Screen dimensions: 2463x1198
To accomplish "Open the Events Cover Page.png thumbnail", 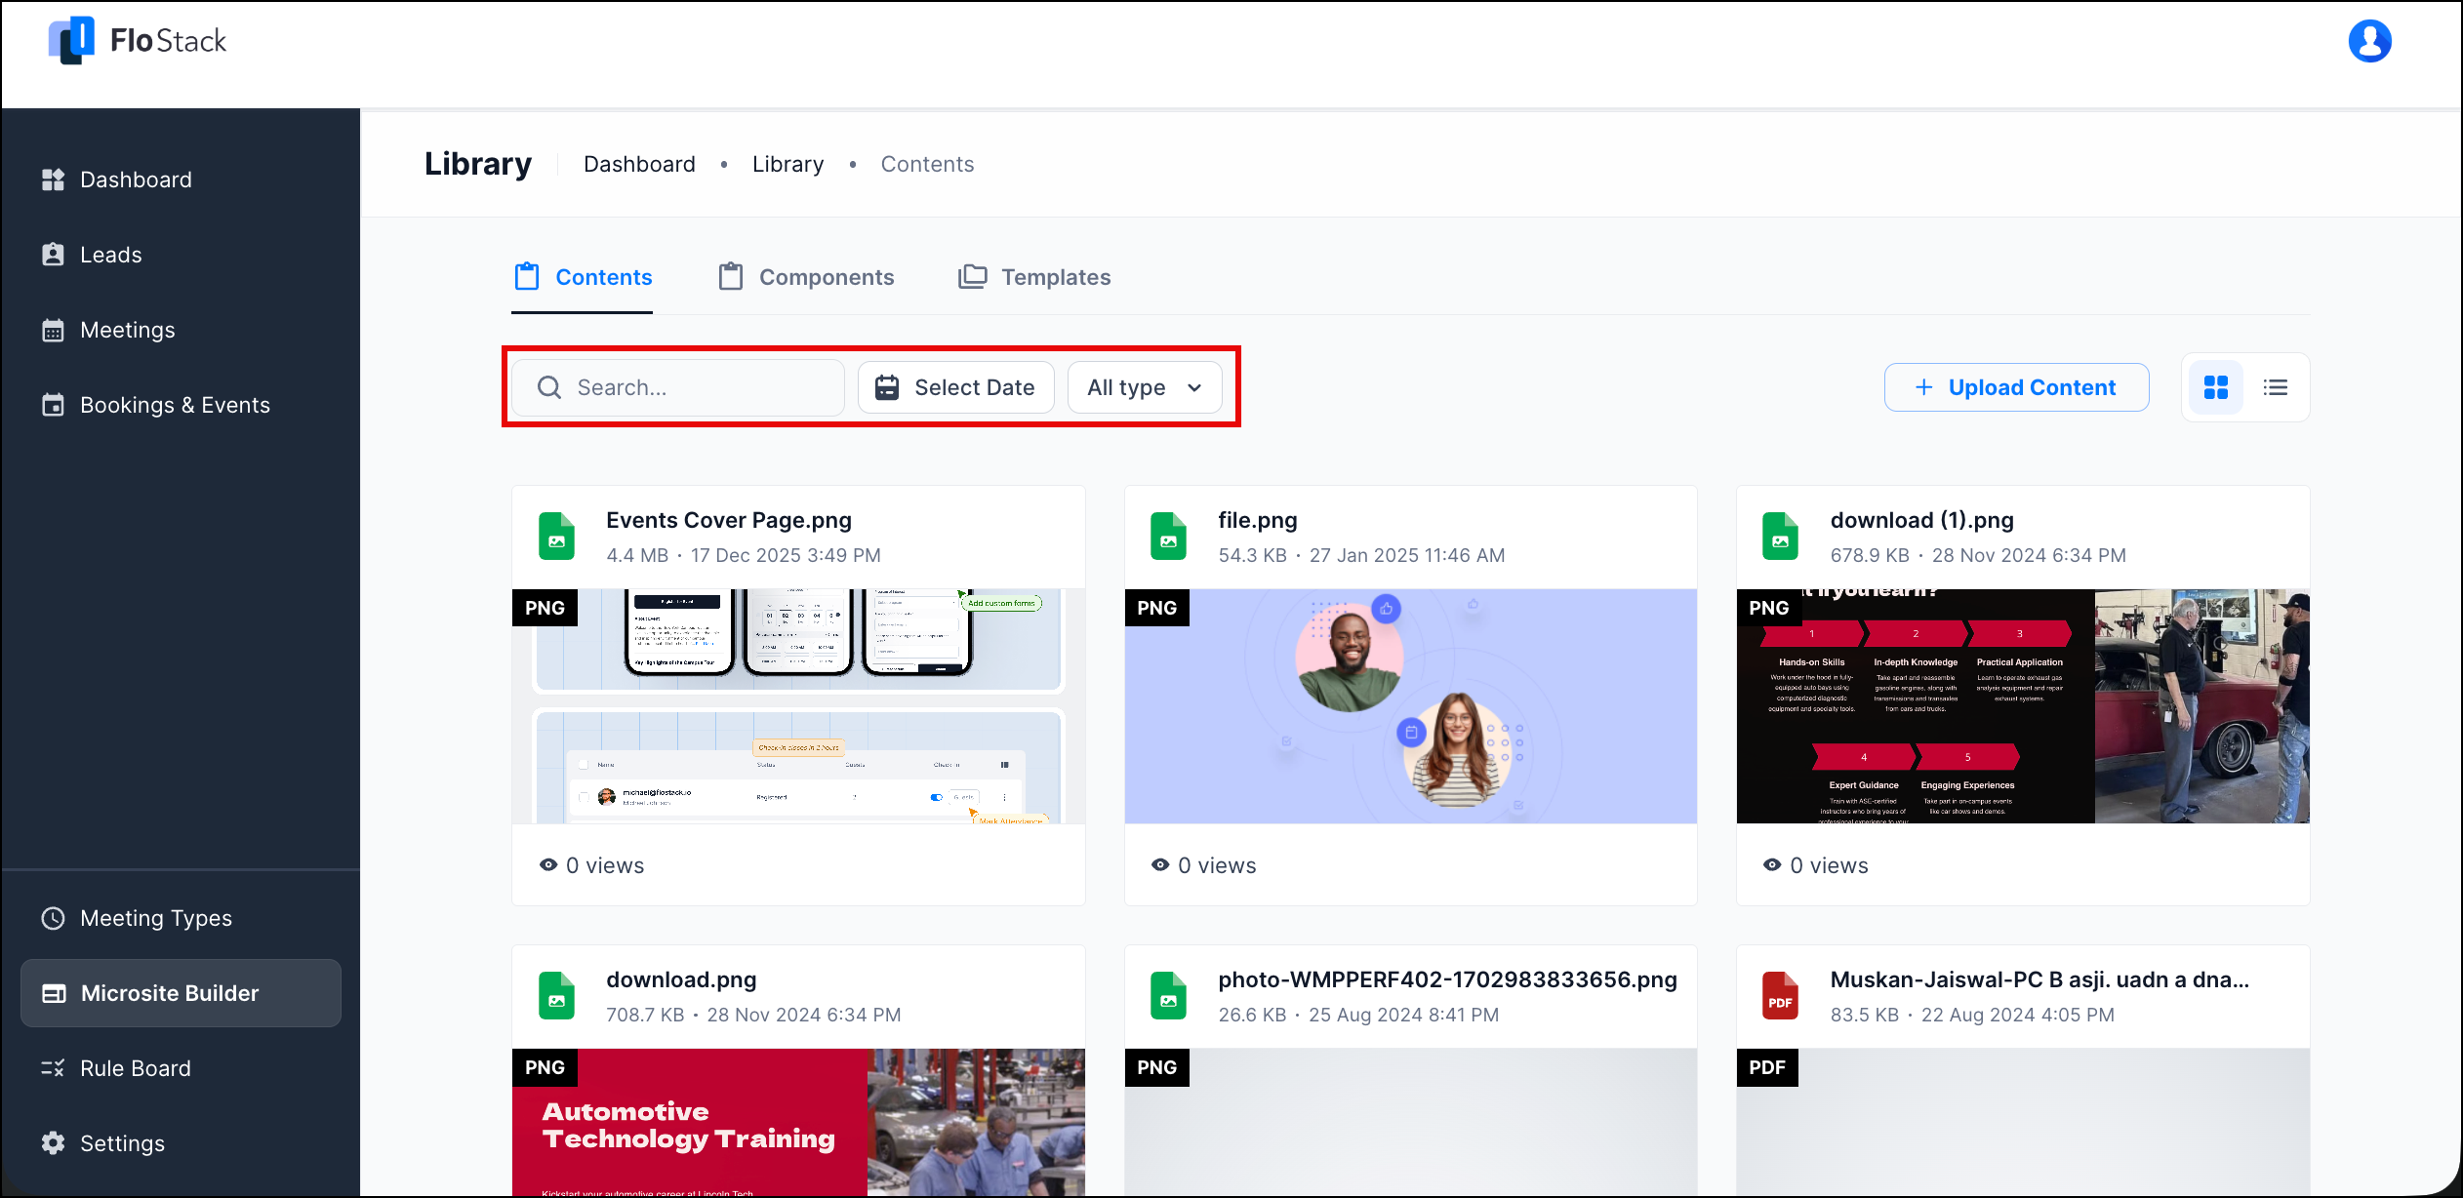I will (x=798, y=706).
